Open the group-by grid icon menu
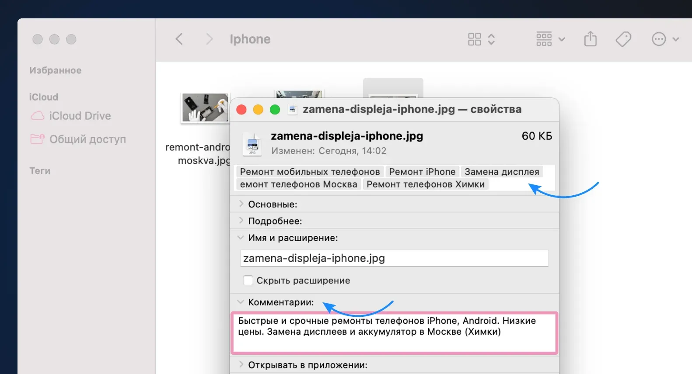This screenshot has height=374, width=692. tap(544, 39)
